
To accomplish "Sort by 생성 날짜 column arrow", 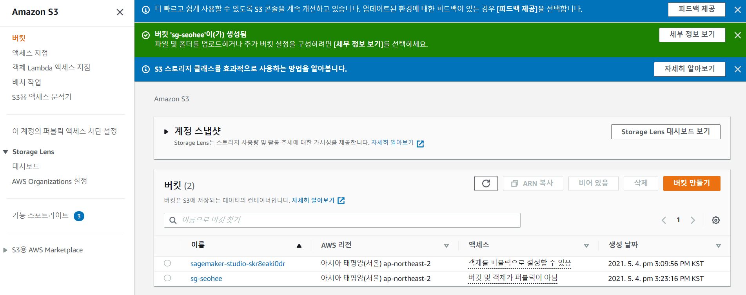I will pyautogui.click(x=719, y=246).
